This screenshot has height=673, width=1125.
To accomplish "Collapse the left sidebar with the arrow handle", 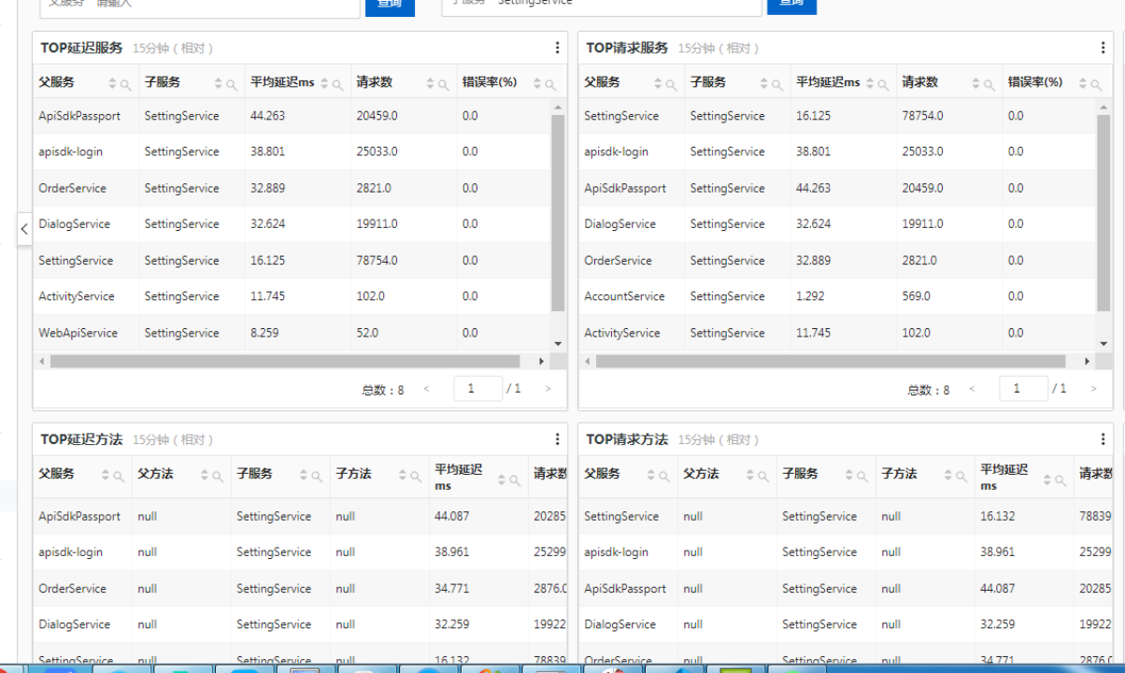I will (x=24, y=228).
